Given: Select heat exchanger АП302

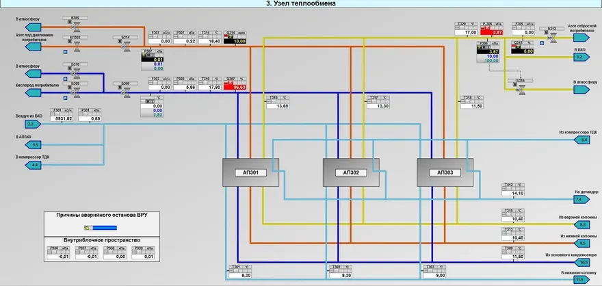Looking at the screenshot, I should tap(351, 172).
